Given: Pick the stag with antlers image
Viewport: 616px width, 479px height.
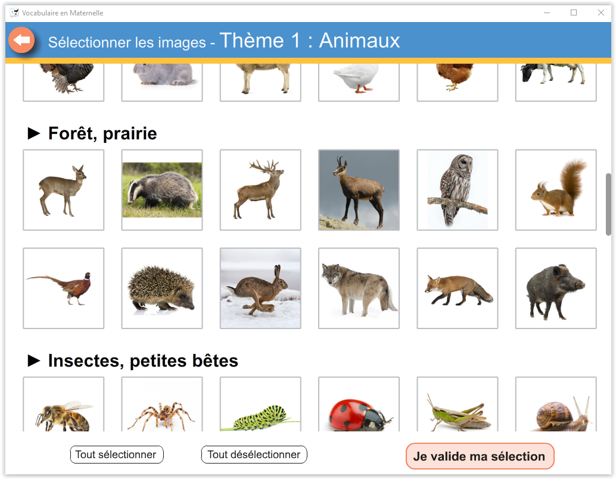Looking at the screenshot, I should pyautogui.click(x=260, y=190).
